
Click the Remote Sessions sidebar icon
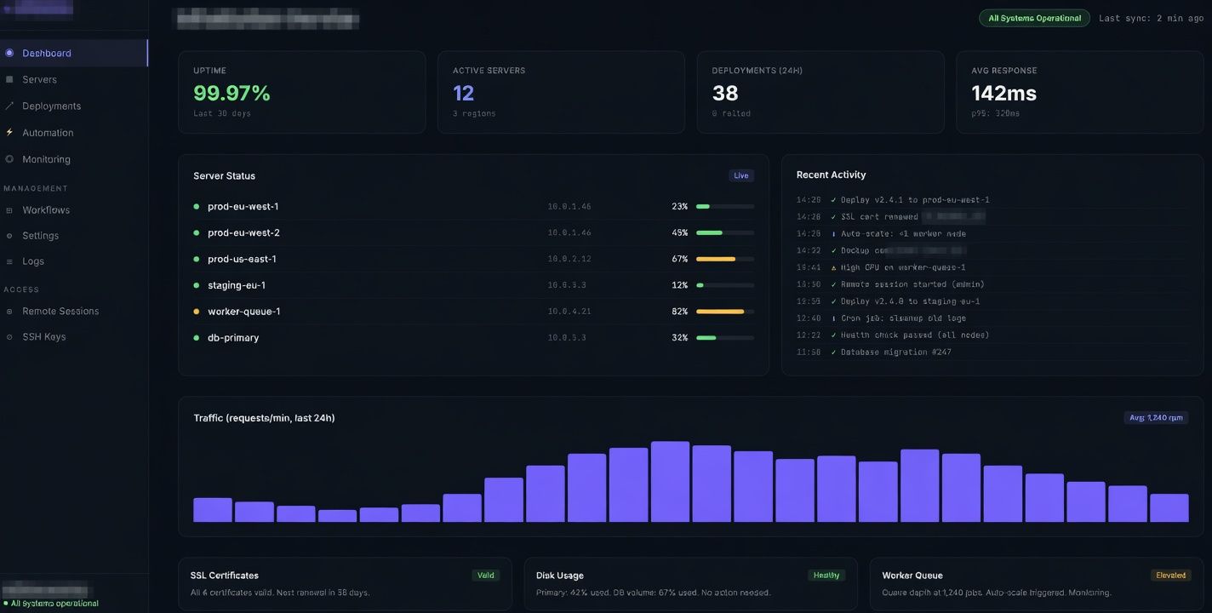tap(9, 311)
